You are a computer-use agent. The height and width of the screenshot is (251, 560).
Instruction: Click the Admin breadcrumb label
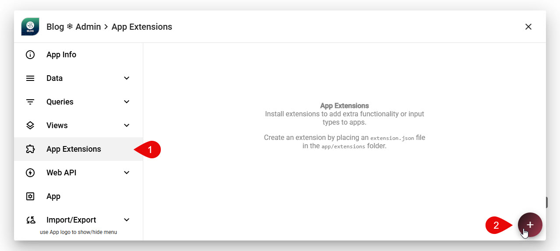(x=88, y=27)
